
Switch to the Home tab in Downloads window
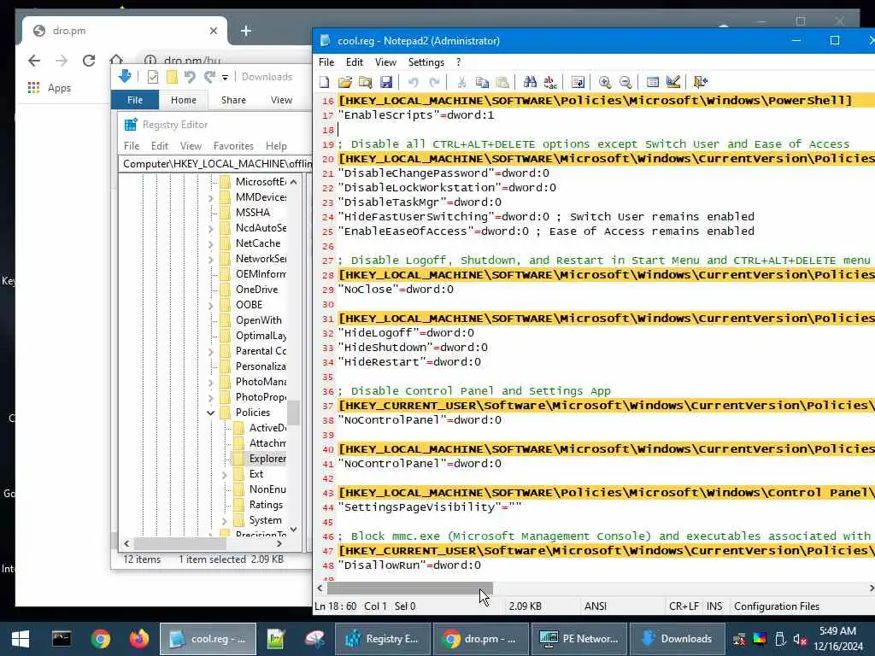[x=184, y=100]
